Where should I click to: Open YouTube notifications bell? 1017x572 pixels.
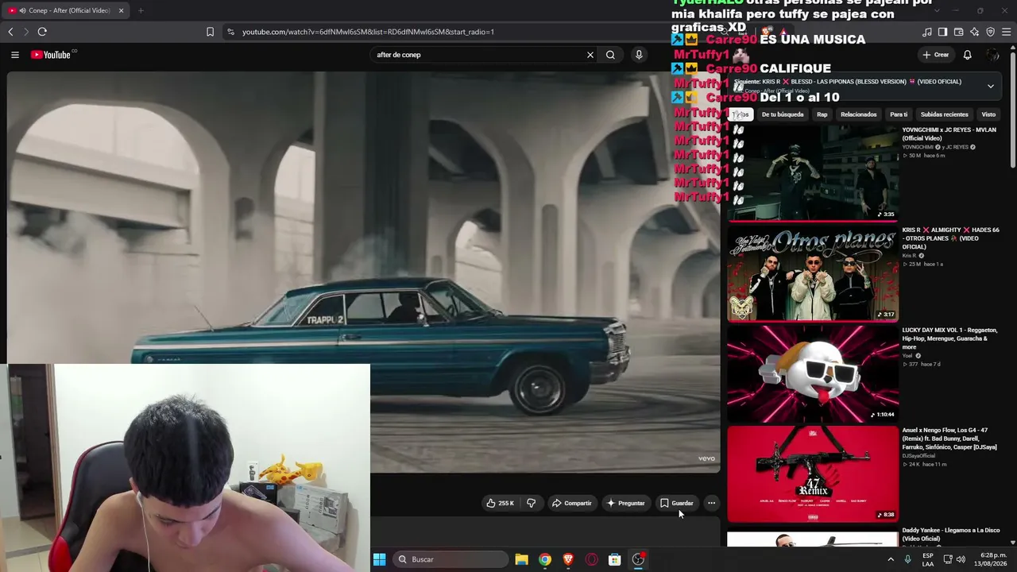click(x=967, y=55)
